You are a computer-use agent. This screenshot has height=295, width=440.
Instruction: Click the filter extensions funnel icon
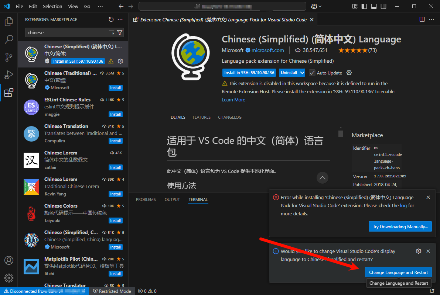coord(120,32)
